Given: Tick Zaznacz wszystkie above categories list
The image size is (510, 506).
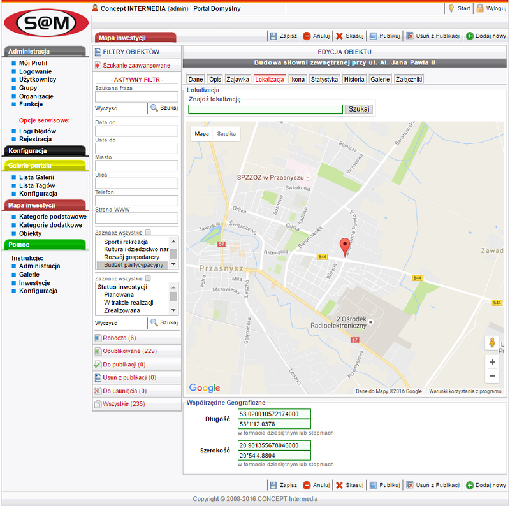Looking at the screenshot, I should [x=148, y=232].
